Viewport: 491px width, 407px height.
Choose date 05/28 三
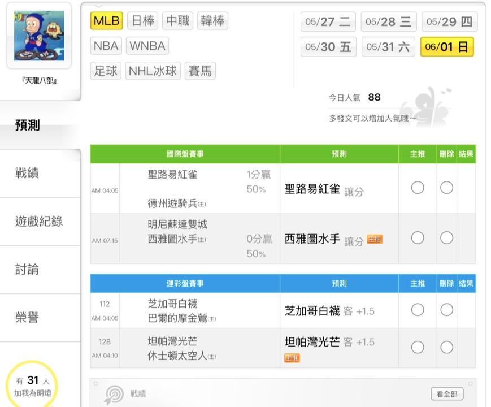click(x=389, y=21)
